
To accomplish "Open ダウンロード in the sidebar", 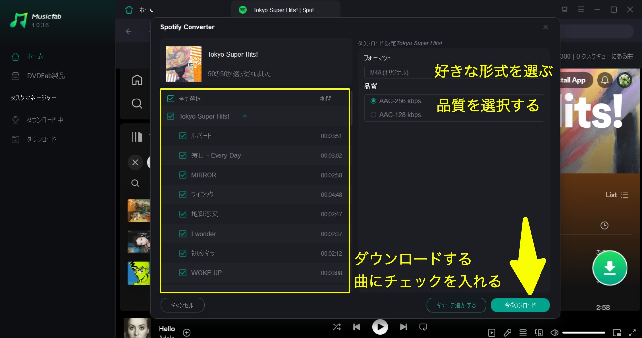I will [34, 139].
